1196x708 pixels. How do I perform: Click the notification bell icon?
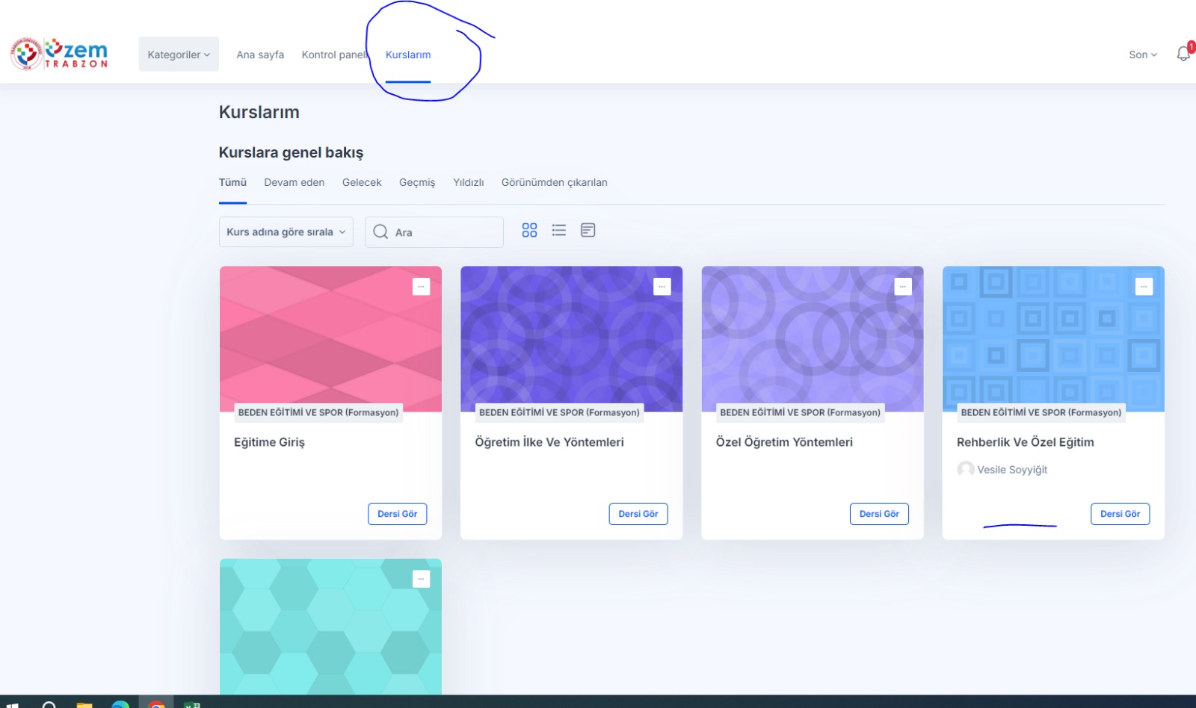[1183, 54]
